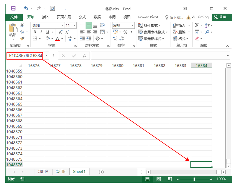237x188 pixels.
Task: Switch to the 数据 Data tab
Action: 97,17
